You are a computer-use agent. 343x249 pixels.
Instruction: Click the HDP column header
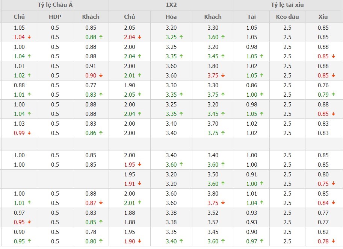pos(55,17)
